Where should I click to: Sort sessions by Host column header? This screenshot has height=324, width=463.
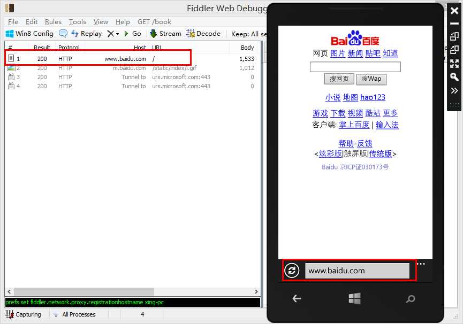[140, 48]
